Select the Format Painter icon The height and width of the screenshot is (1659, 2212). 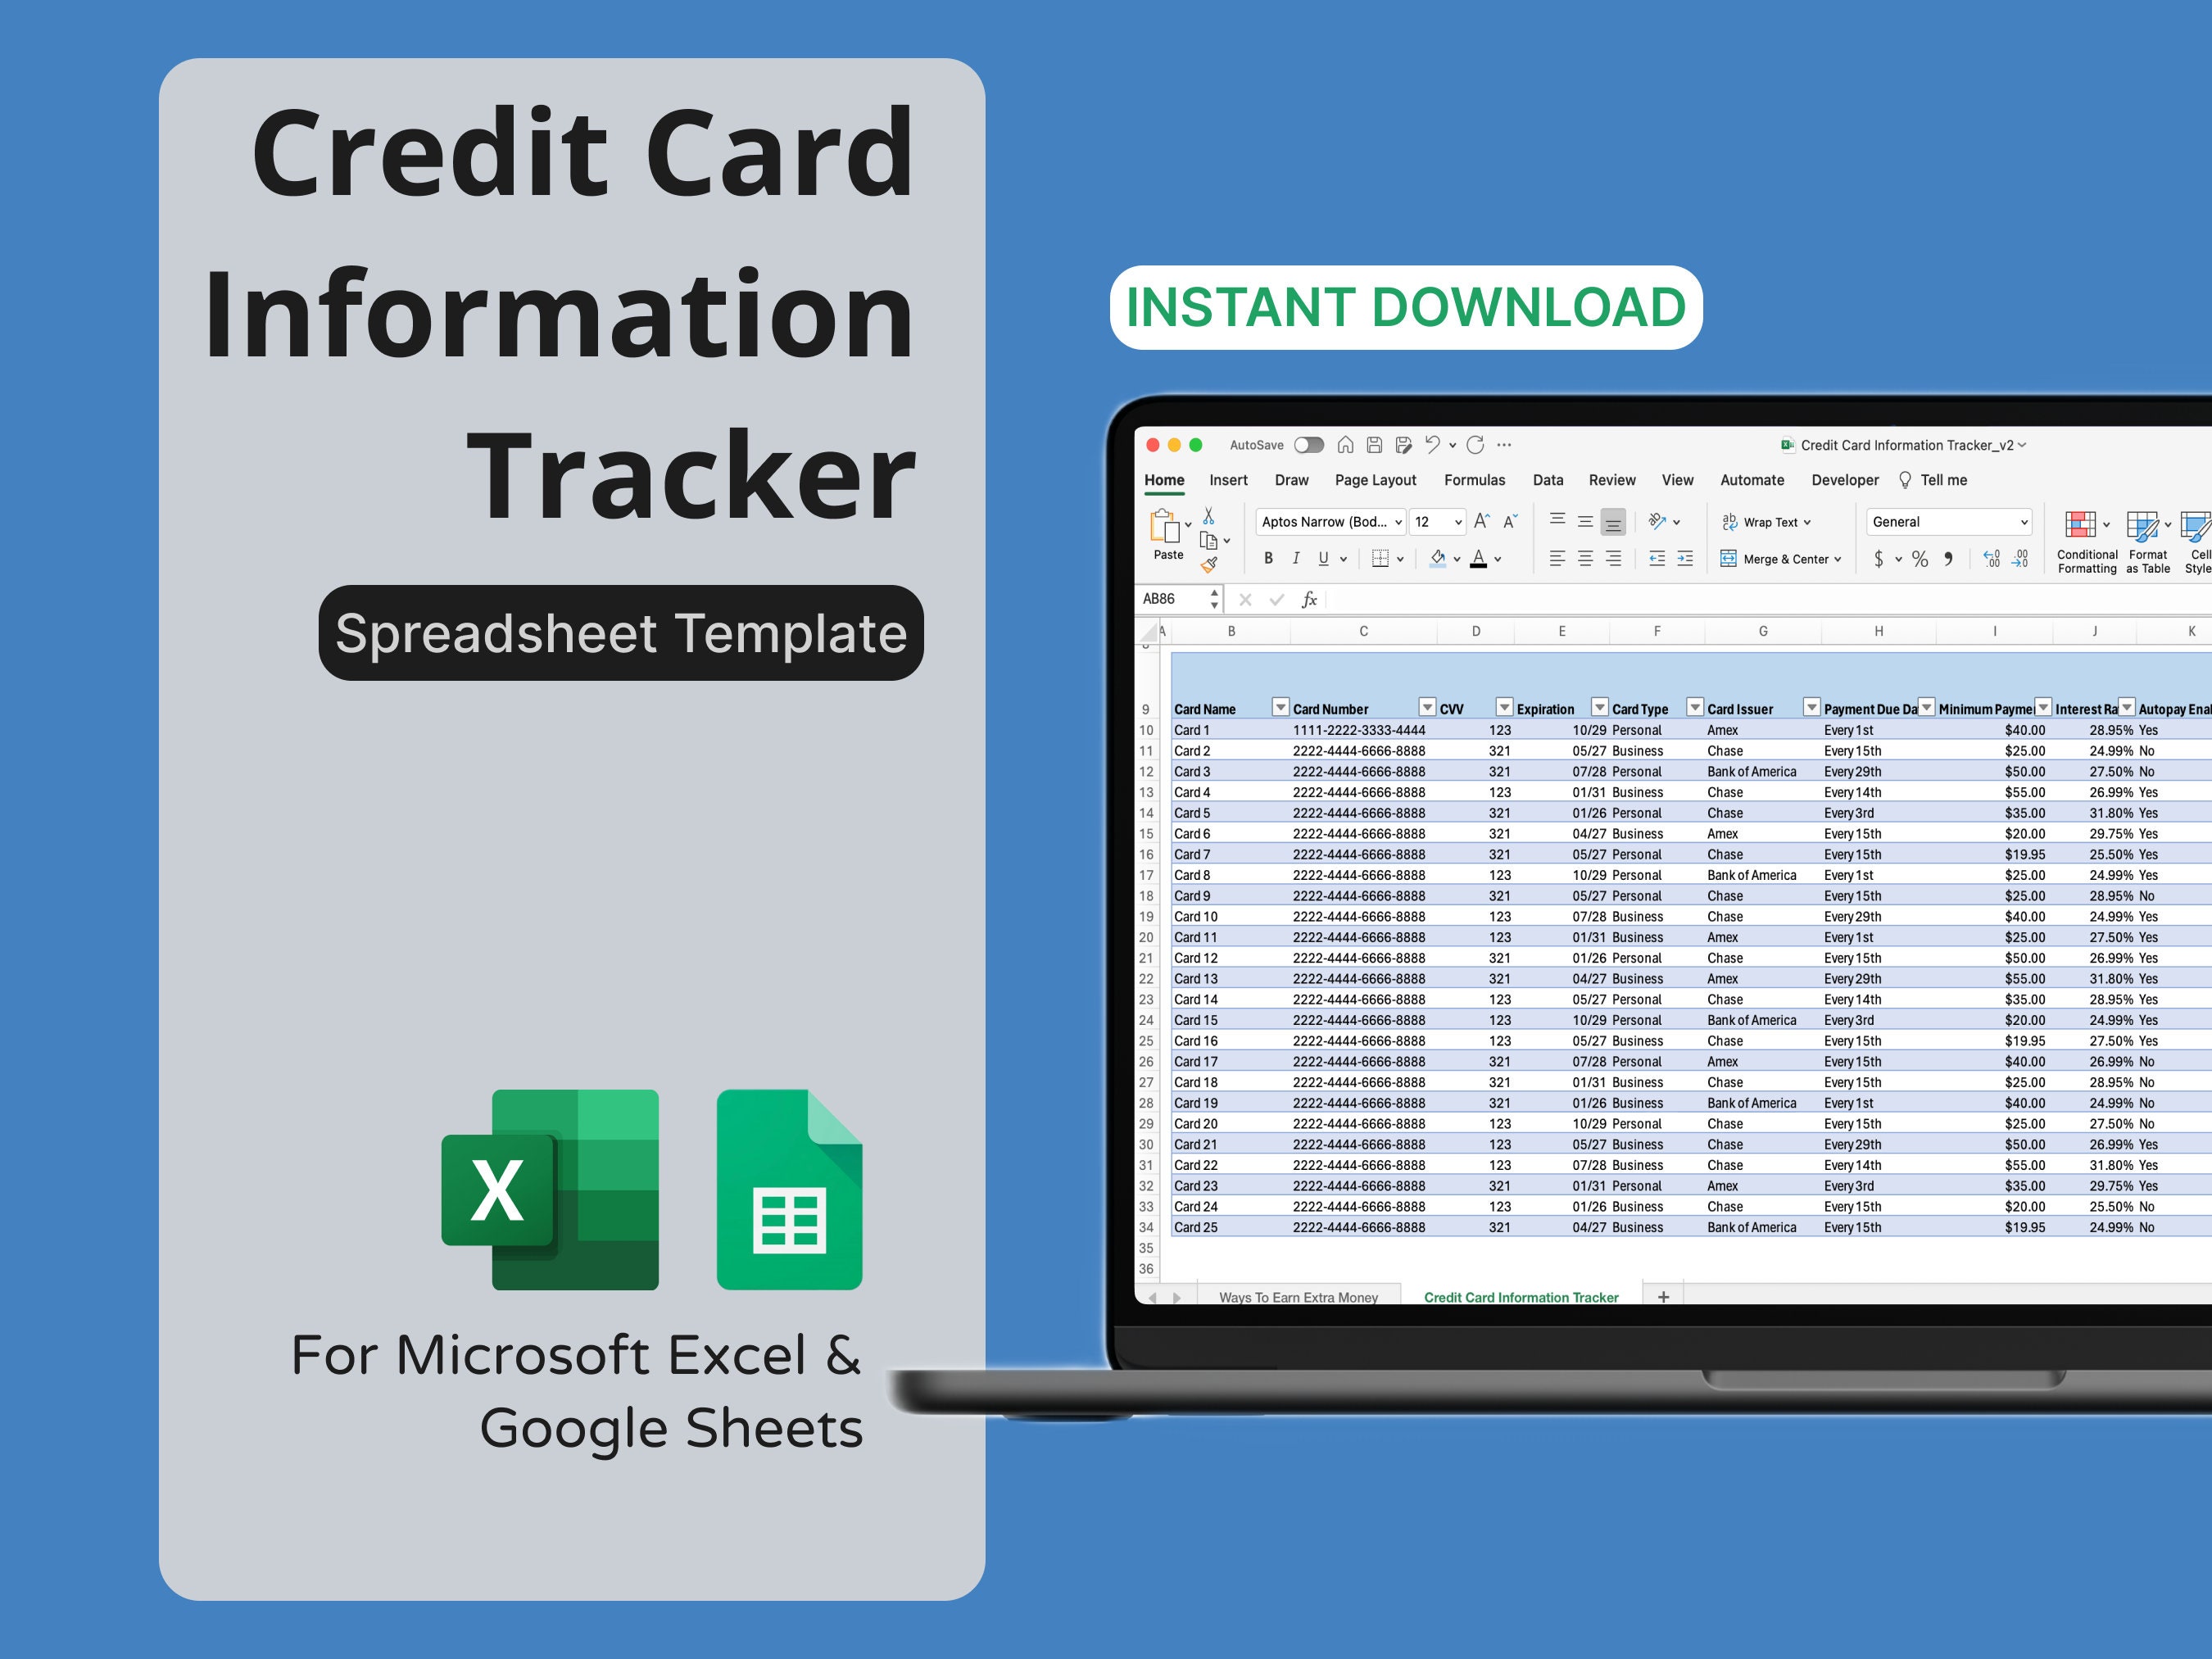(x=1210, y=562)
